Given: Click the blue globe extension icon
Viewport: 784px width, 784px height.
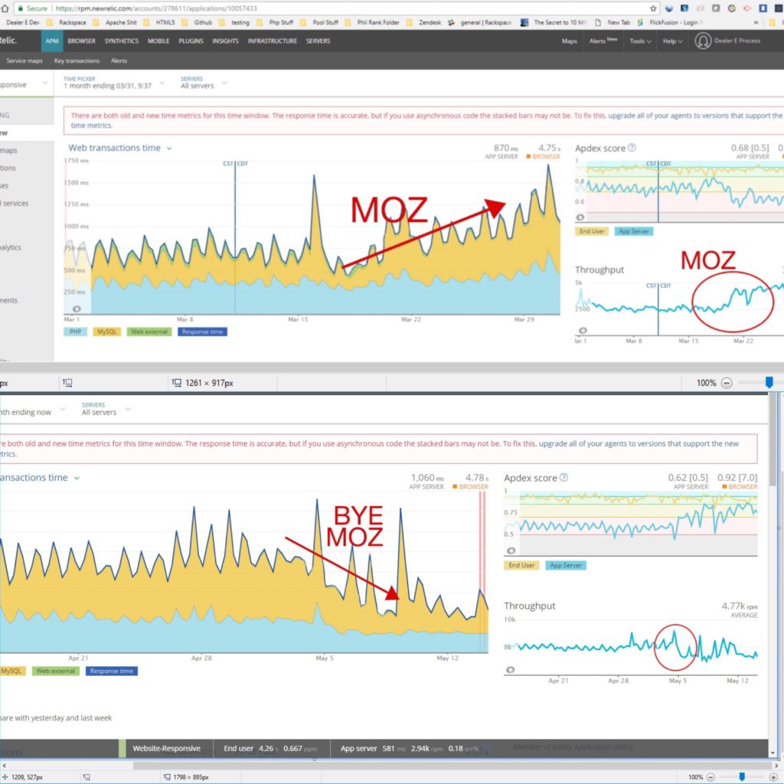Looking at the screenshot, I should click(x=669, y=8).
